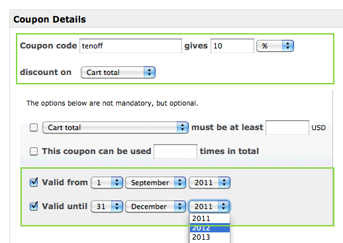Choose 2013 from the year list
The image size is (343, 243).
(x=210, y=237)
